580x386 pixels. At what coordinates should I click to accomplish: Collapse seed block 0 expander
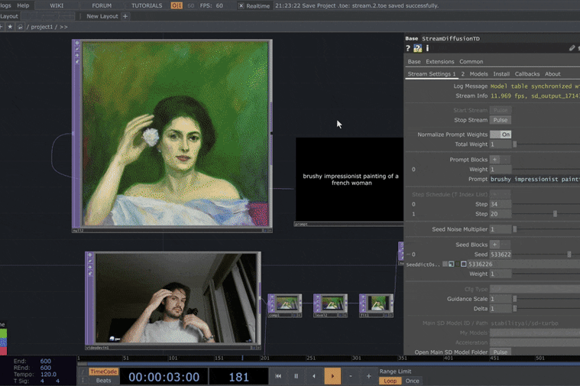408,255
